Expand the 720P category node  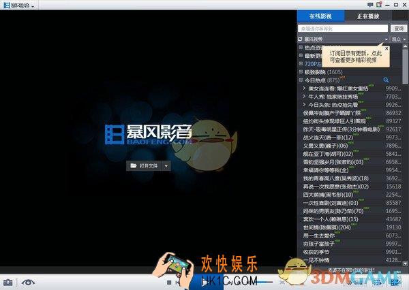(301, 63)
